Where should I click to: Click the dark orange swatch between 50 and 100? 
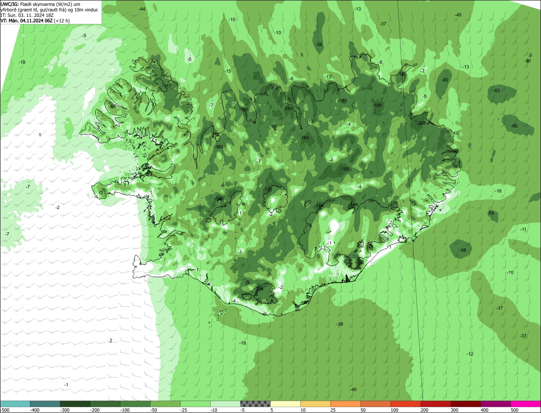point(375,404)
